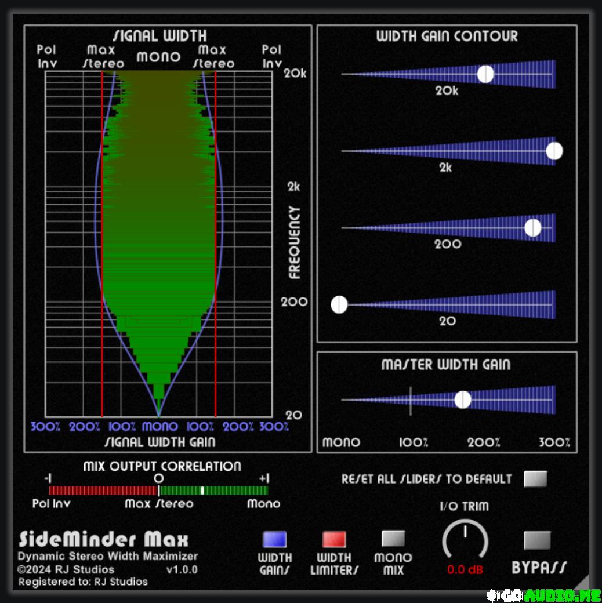Enable the Mono Mix button
This screenshot has height=603, width=602.
393,539
